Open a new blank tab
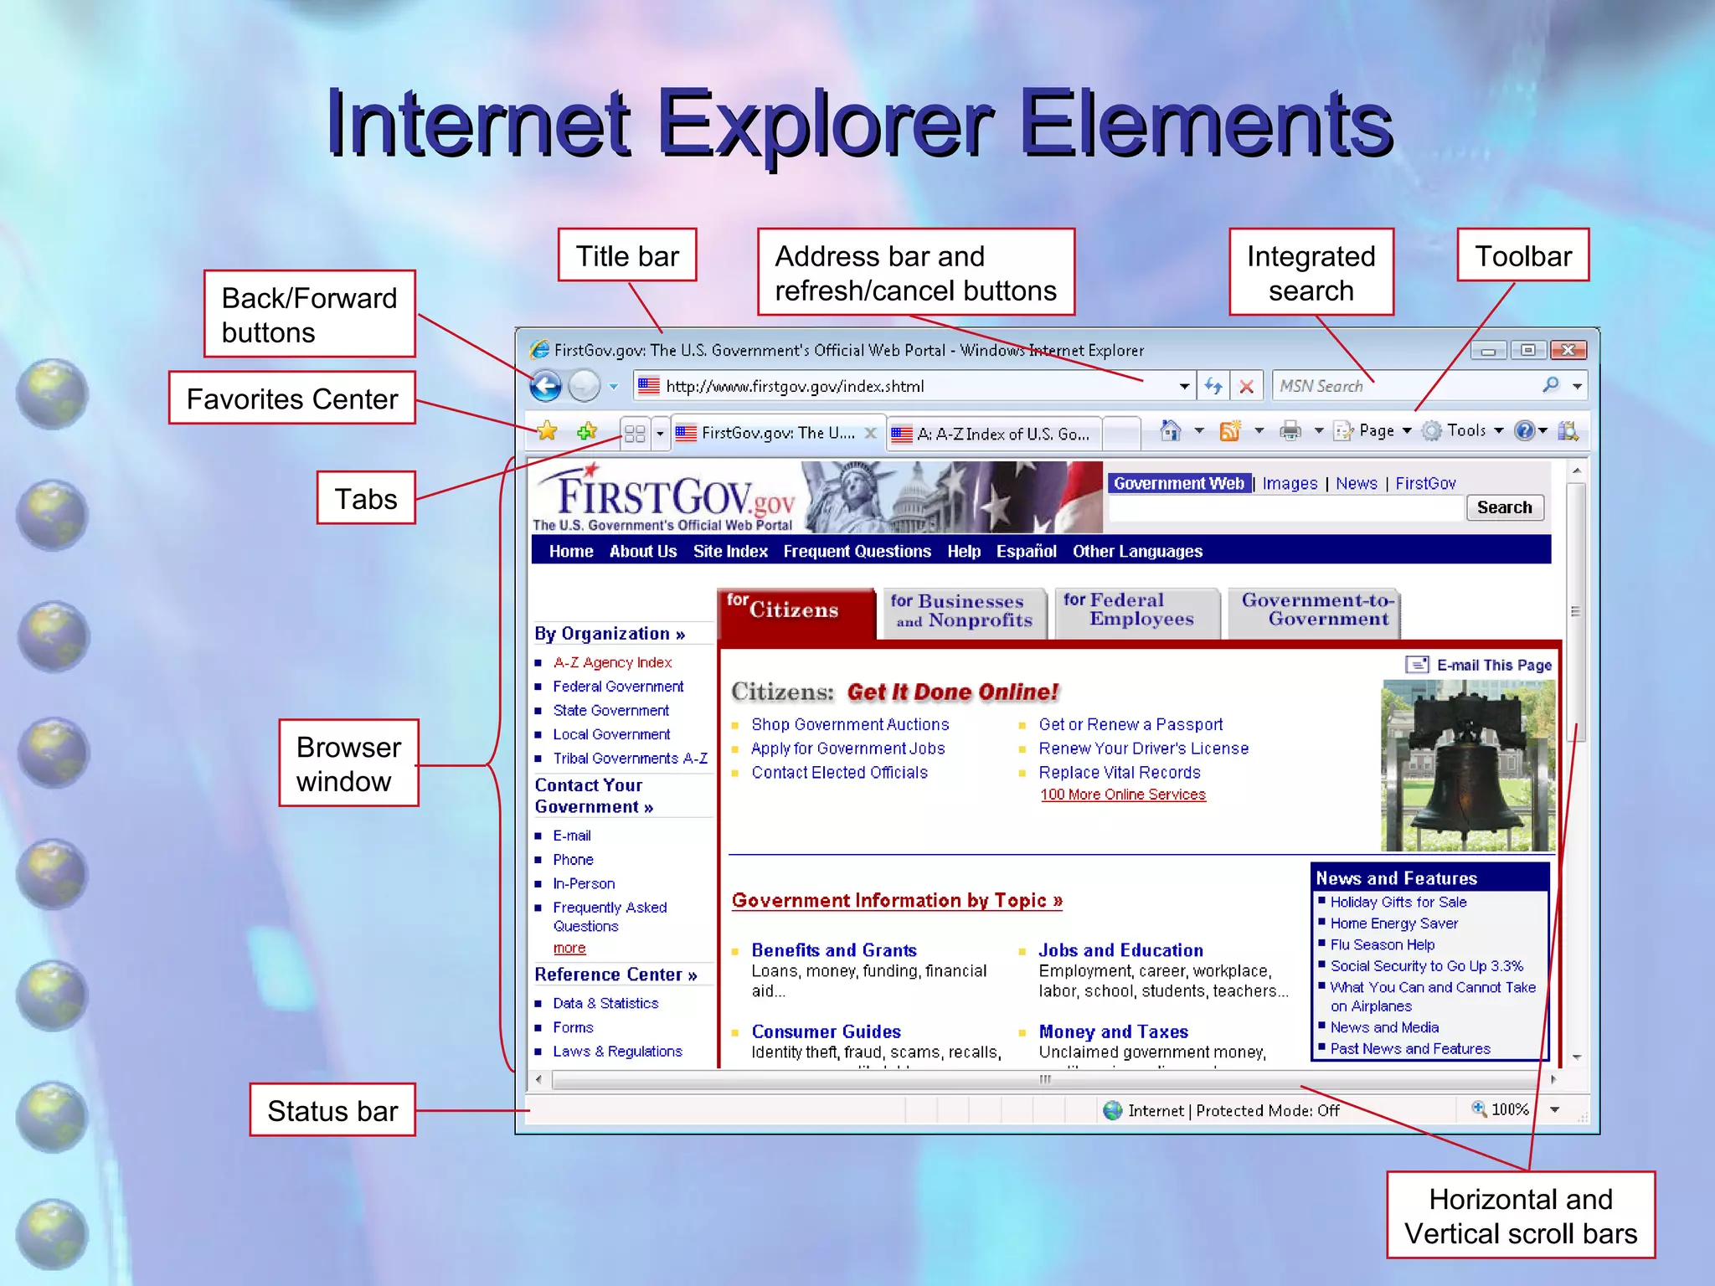This screenshot has height=1286, width=1715. 1121,434
